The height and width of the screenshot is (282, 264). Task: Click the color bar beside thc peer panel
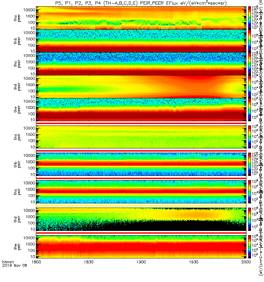tap(250, 64)
